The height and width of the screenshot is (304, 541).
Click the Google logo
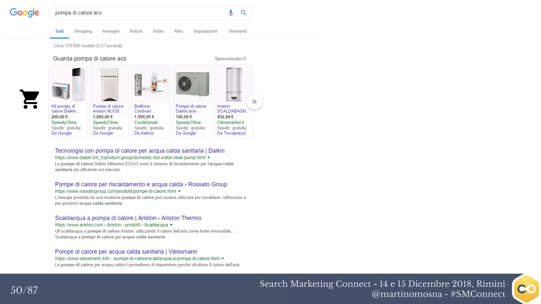(24, 12)
